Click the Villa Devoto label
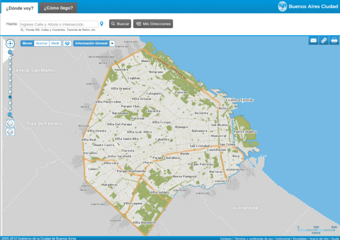The width and height of the screenshot is (340, 240). (97, 131)
